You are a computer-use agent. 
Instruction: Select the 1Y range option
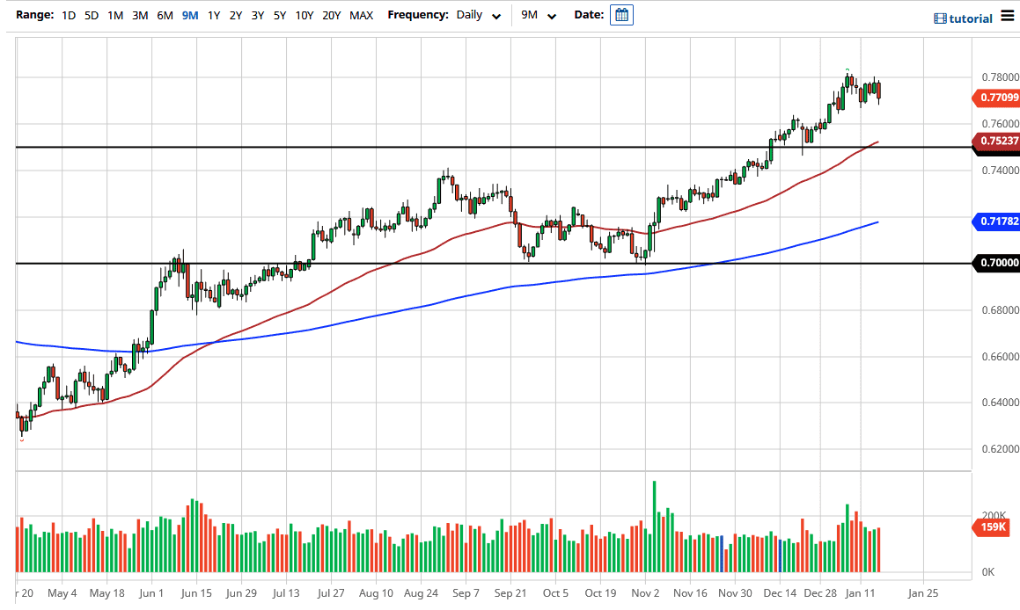tap(213, 15)
